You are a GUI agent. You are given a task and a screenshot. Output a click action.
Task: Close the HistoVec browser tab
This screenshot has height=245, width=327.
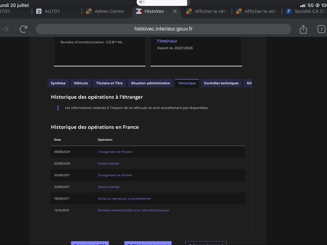coord(175,11)
